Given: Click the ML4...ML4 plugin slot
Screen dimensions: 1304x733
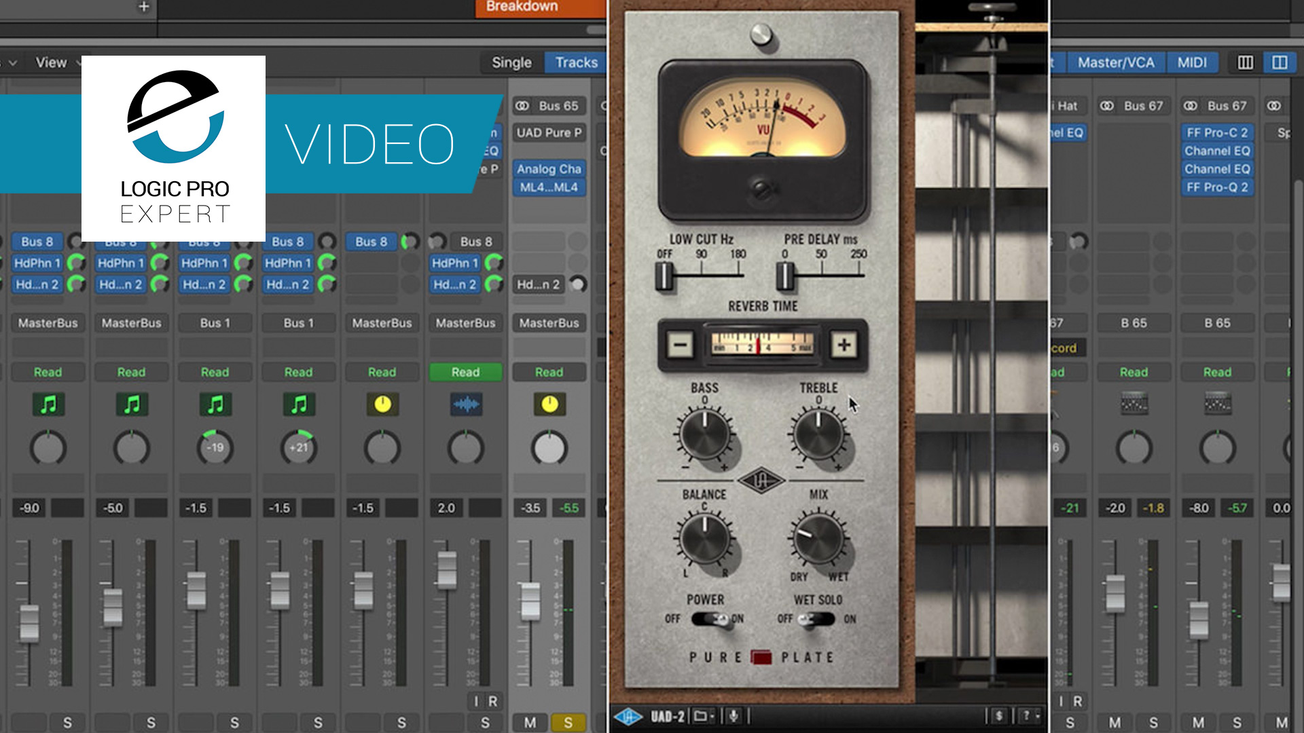Looking at the screenshot, I should click(549, 187).
